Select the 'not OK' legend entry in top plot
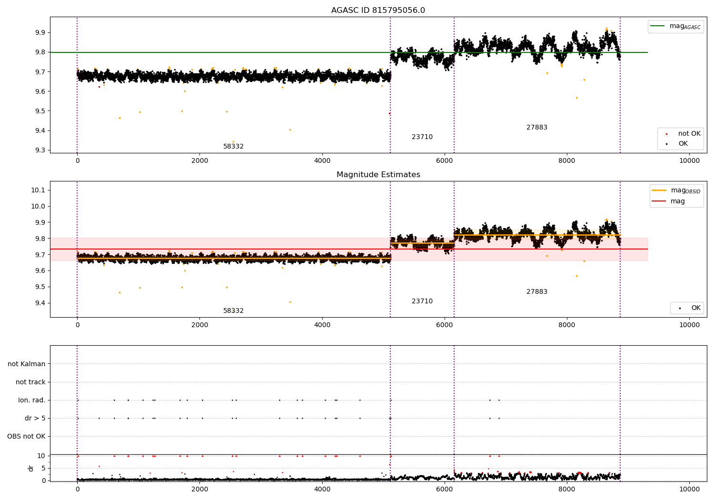This screenshot has width=714, height=500. click(681, 134)
